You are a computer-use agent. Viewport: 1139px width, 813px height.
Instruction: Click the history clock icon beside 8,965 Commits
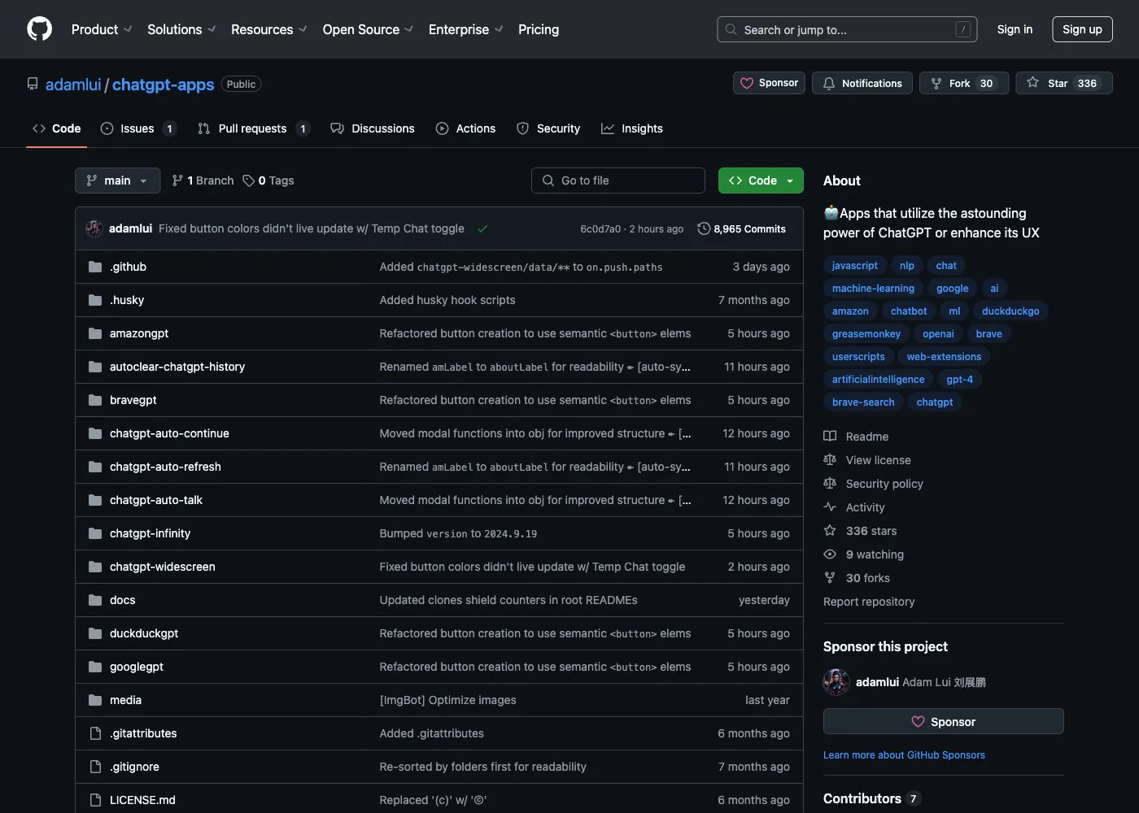coord(704,229)
